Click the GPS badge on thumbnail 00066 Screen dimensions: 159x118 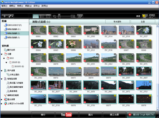tap(67, 47)
